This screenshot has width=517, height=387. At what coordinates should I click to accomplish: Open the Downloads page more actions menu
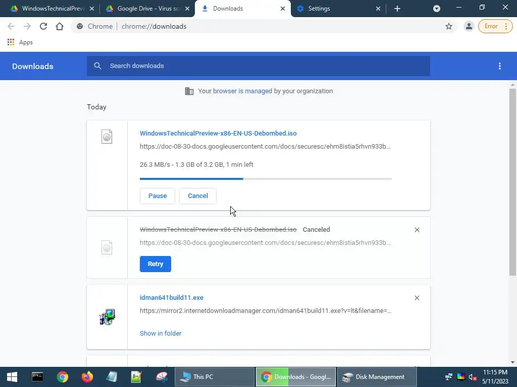tap(500, 66)
